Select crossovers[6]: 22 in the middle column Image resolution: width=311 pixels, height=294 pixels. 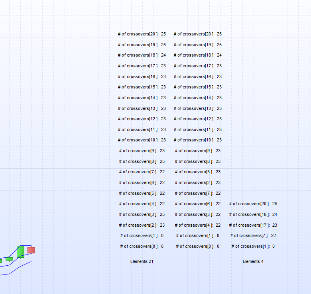point(197,204)
